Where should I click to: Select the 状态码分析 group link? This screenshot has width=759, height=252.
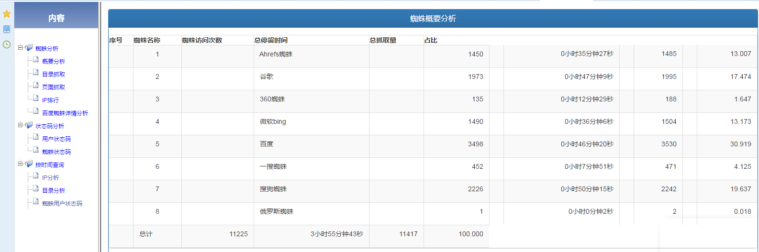(x=50, y=126)
